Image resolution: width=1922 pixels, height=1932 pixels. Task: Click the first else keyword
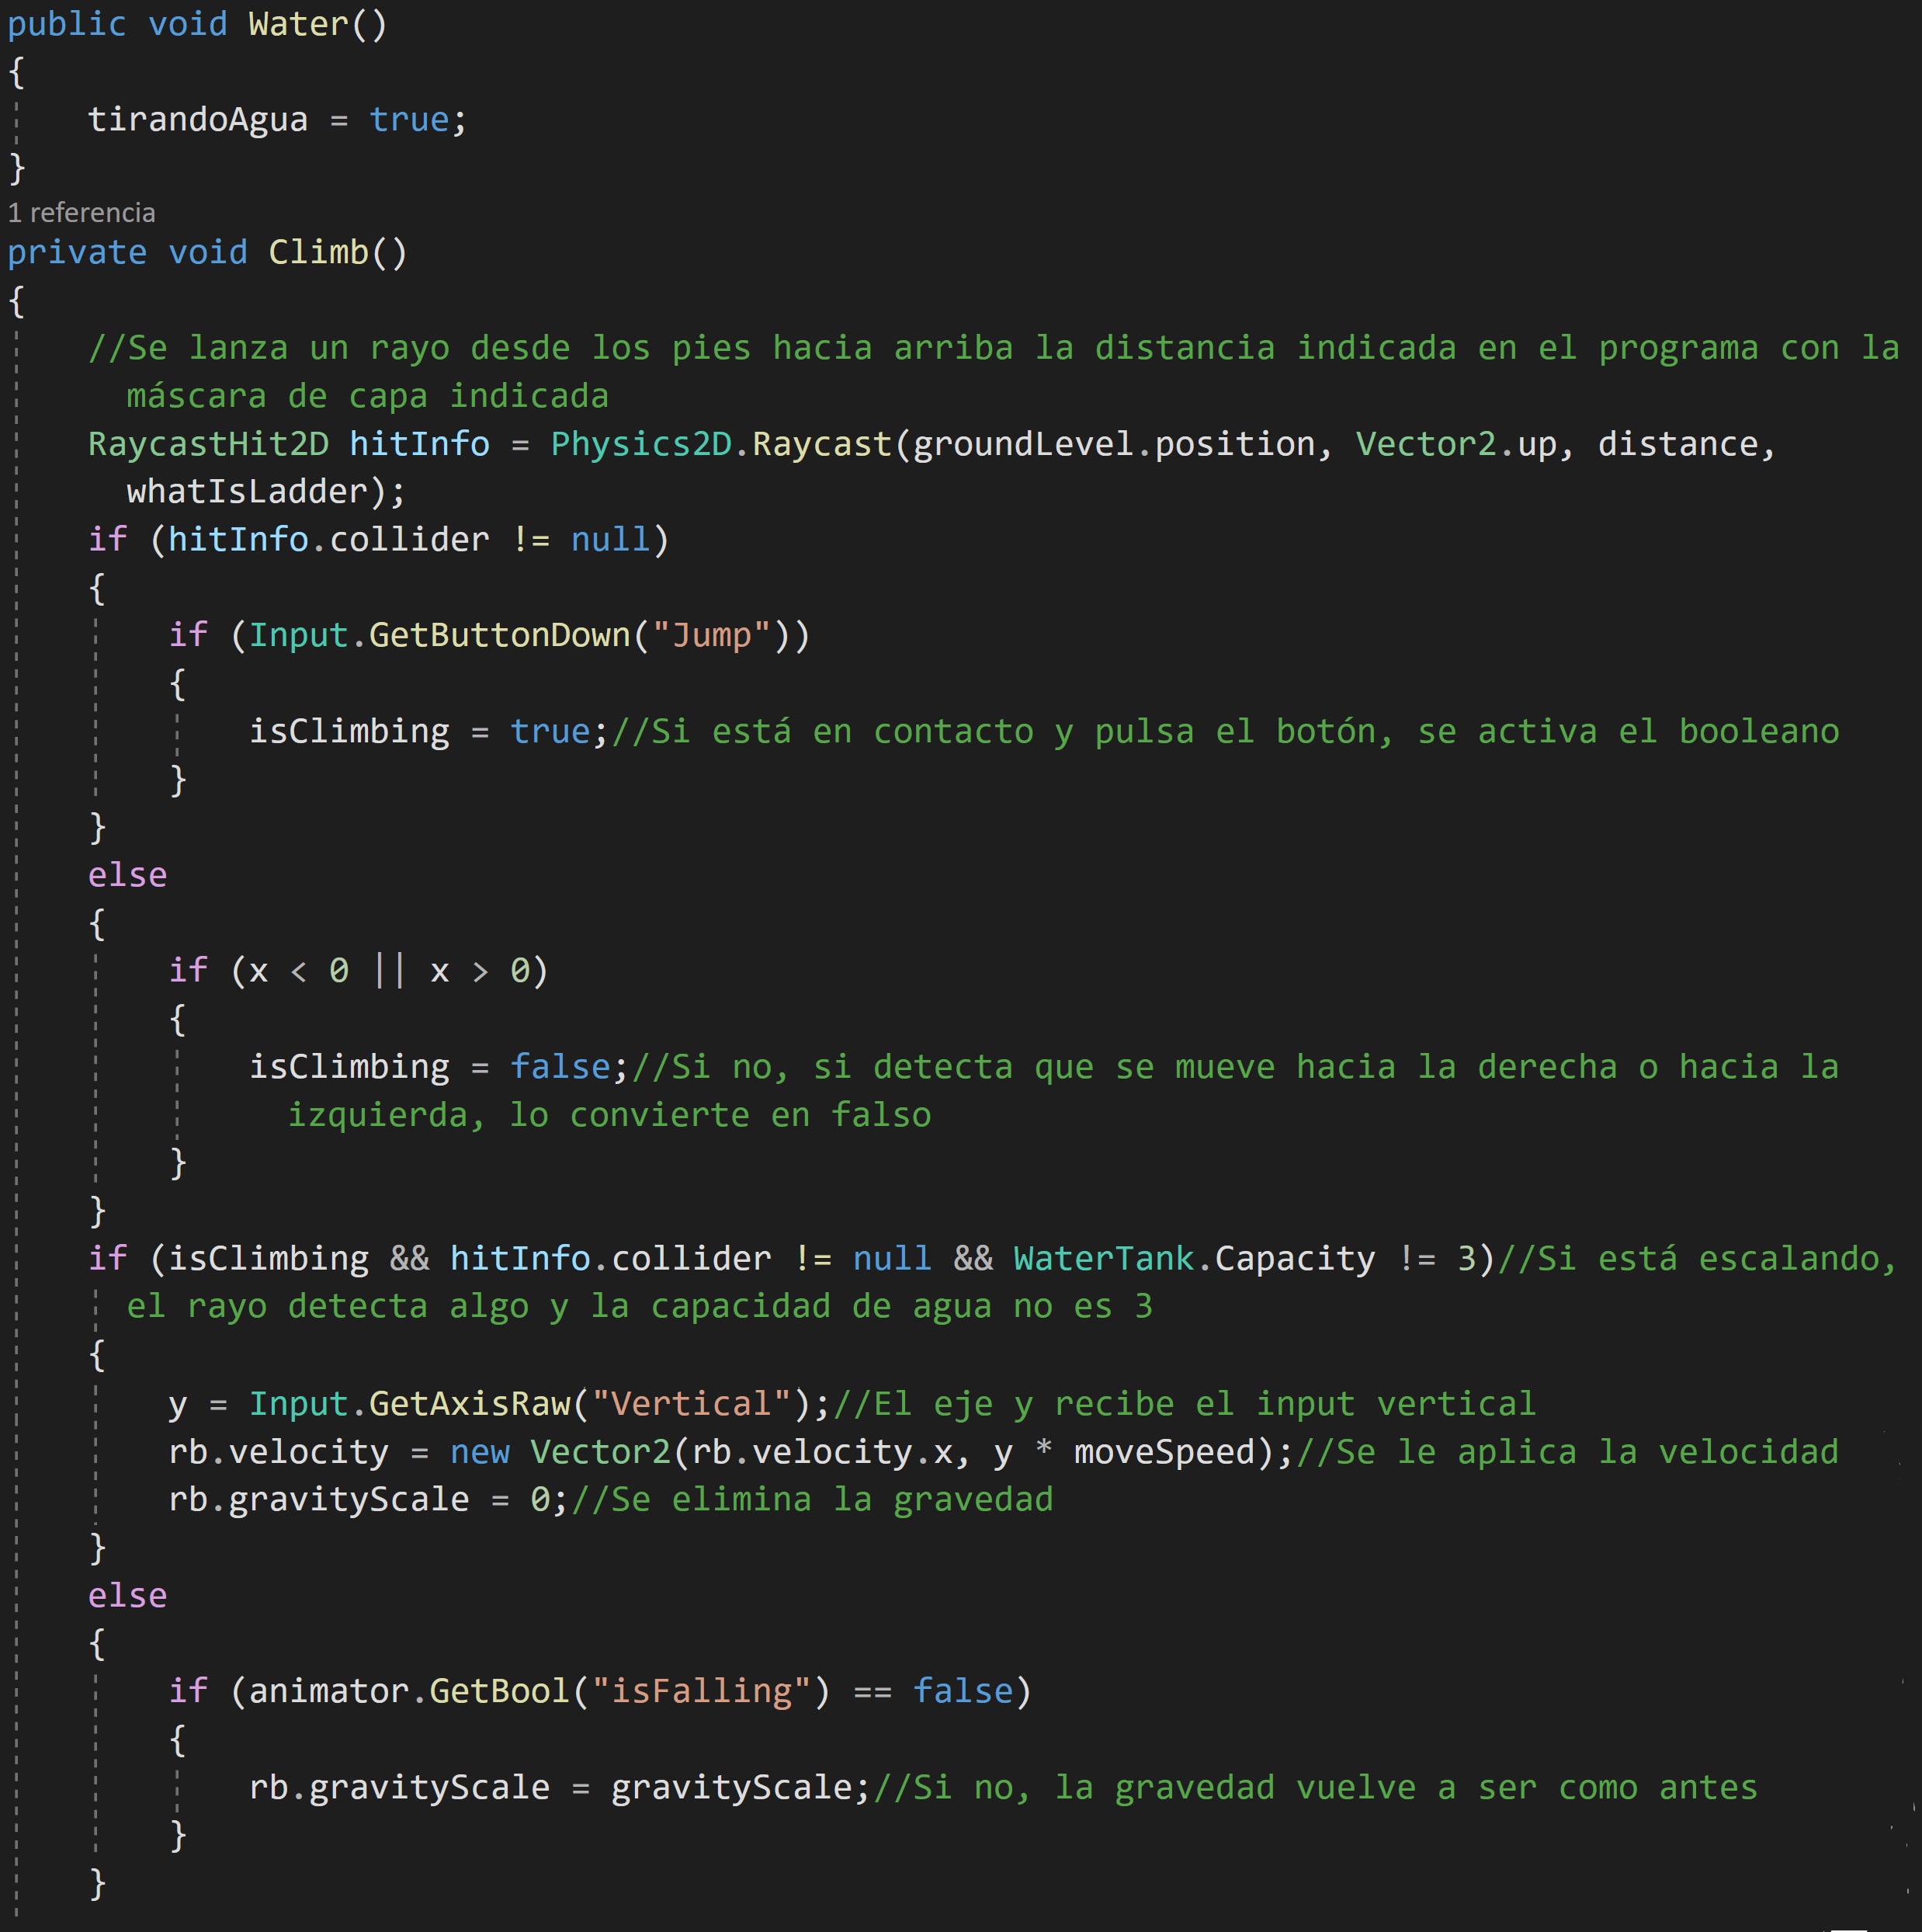tap(127, 876)
